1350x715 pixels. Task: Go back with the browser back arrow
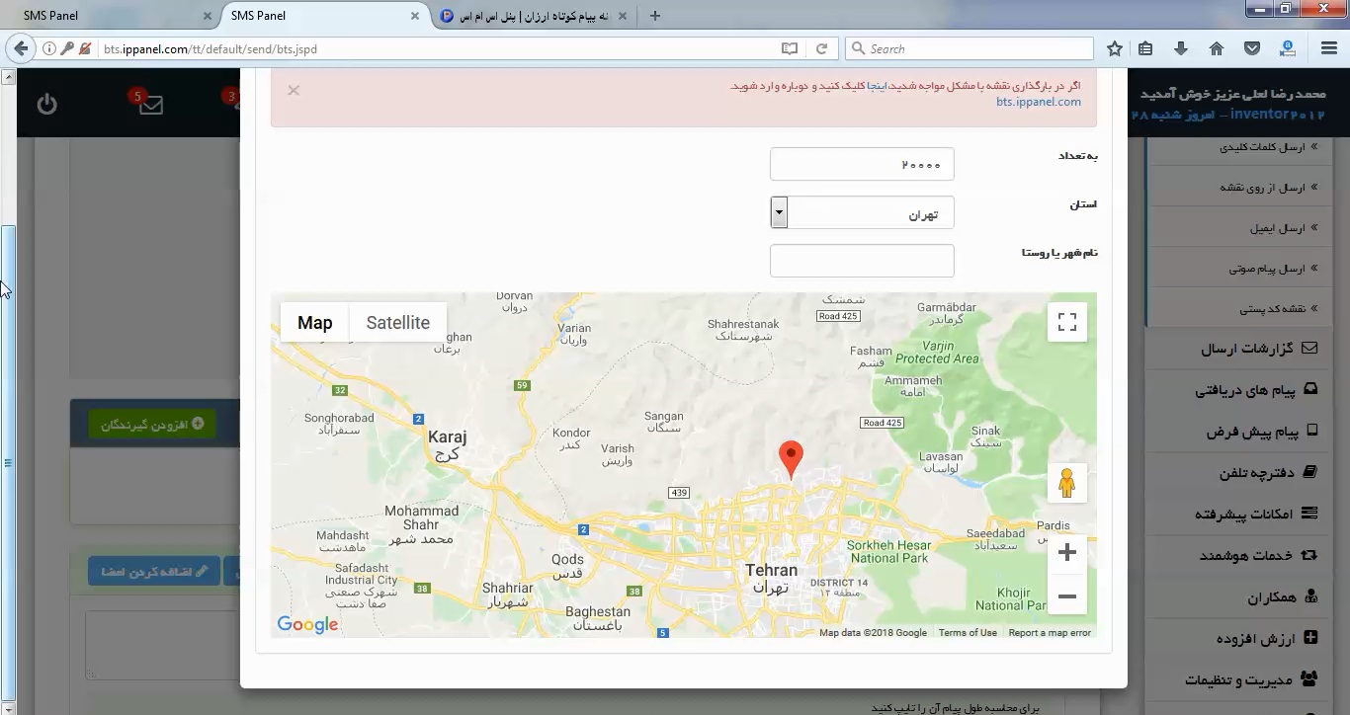coord(20,48)
